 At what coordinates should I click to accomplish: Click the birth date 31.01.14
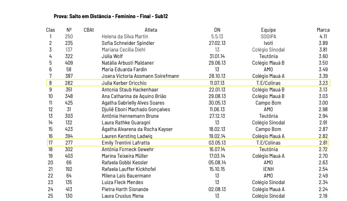[x=217, y=56]
